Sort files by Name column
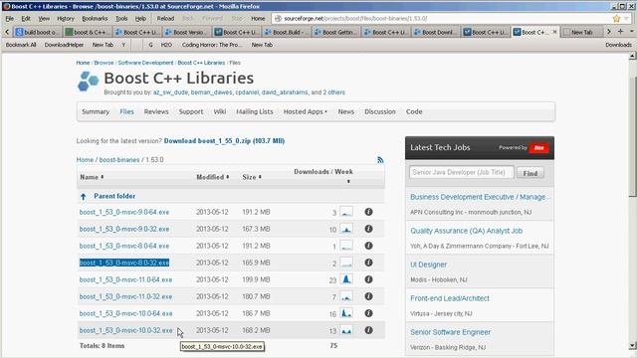This screenshot has width=637, height=358. [x=92, y=177]
